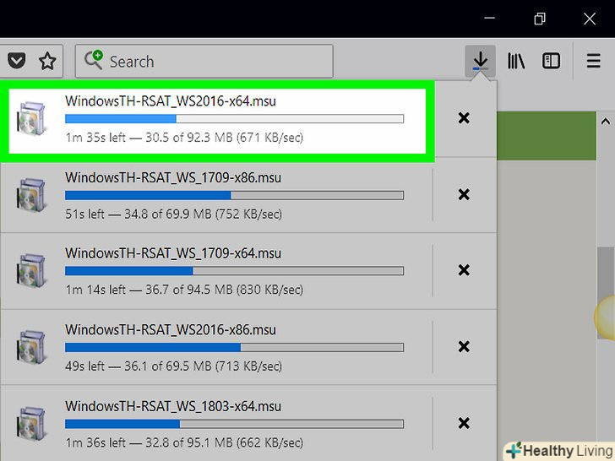Cancel the WindowsTH-RSAT_WS_1709-x64.msu download

coord(464,270)
